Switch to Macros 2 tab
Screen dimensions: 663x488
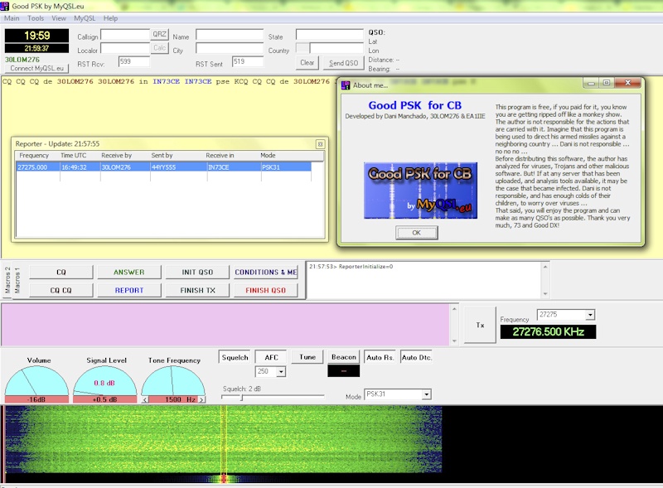[7, 280]
